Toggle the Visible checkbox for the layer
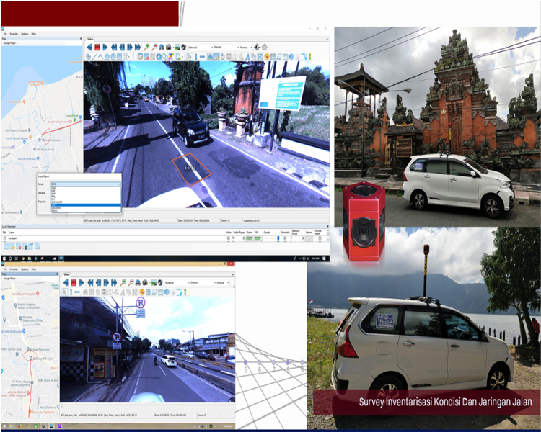This screenshot has height=432, width=541. (x=229, y=238)
